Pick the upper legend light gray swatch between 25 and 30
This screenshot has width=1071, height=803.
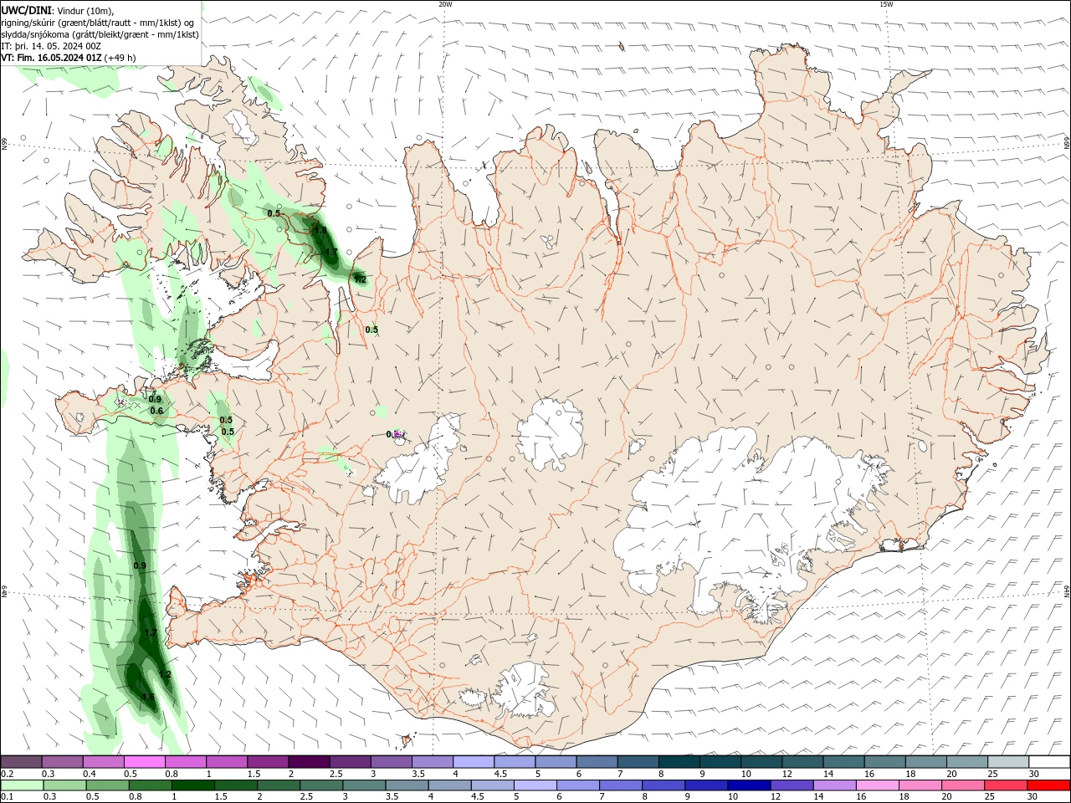(x=1009, y=762)
